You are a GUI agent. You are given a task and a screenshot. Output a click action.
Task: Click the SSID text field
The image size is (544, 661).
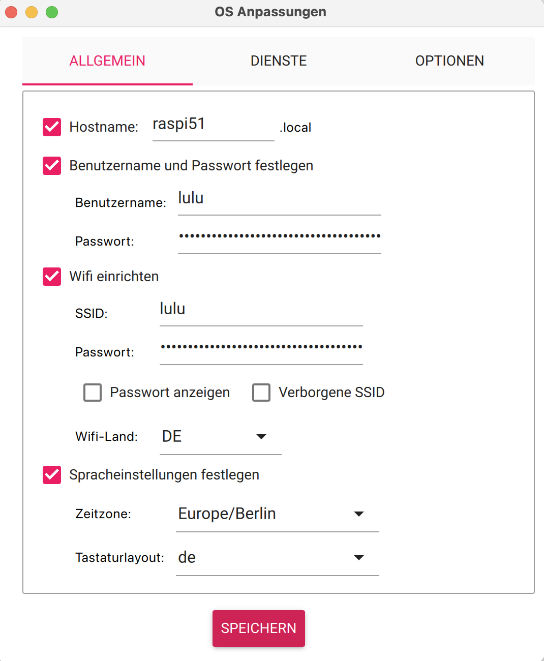click(260, 310)
